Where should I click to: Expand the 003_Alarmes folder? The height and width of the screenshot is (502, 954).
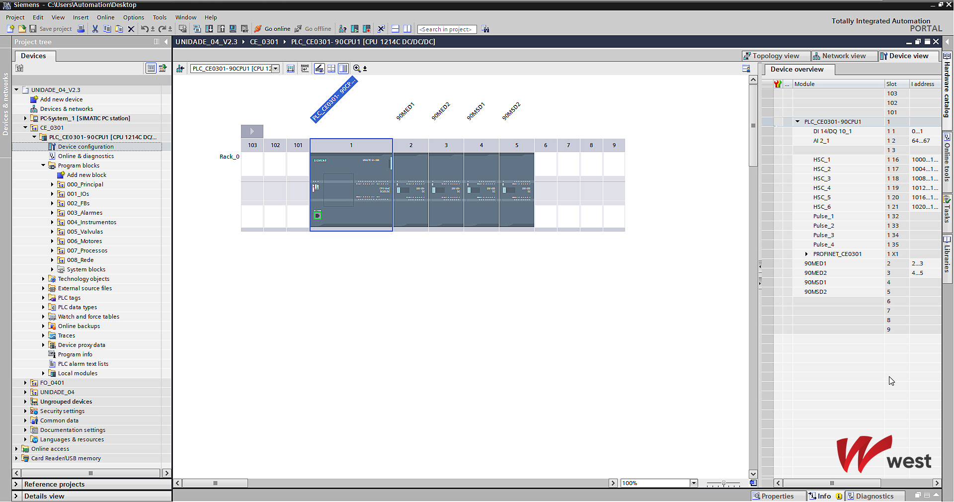coord(52,213)
